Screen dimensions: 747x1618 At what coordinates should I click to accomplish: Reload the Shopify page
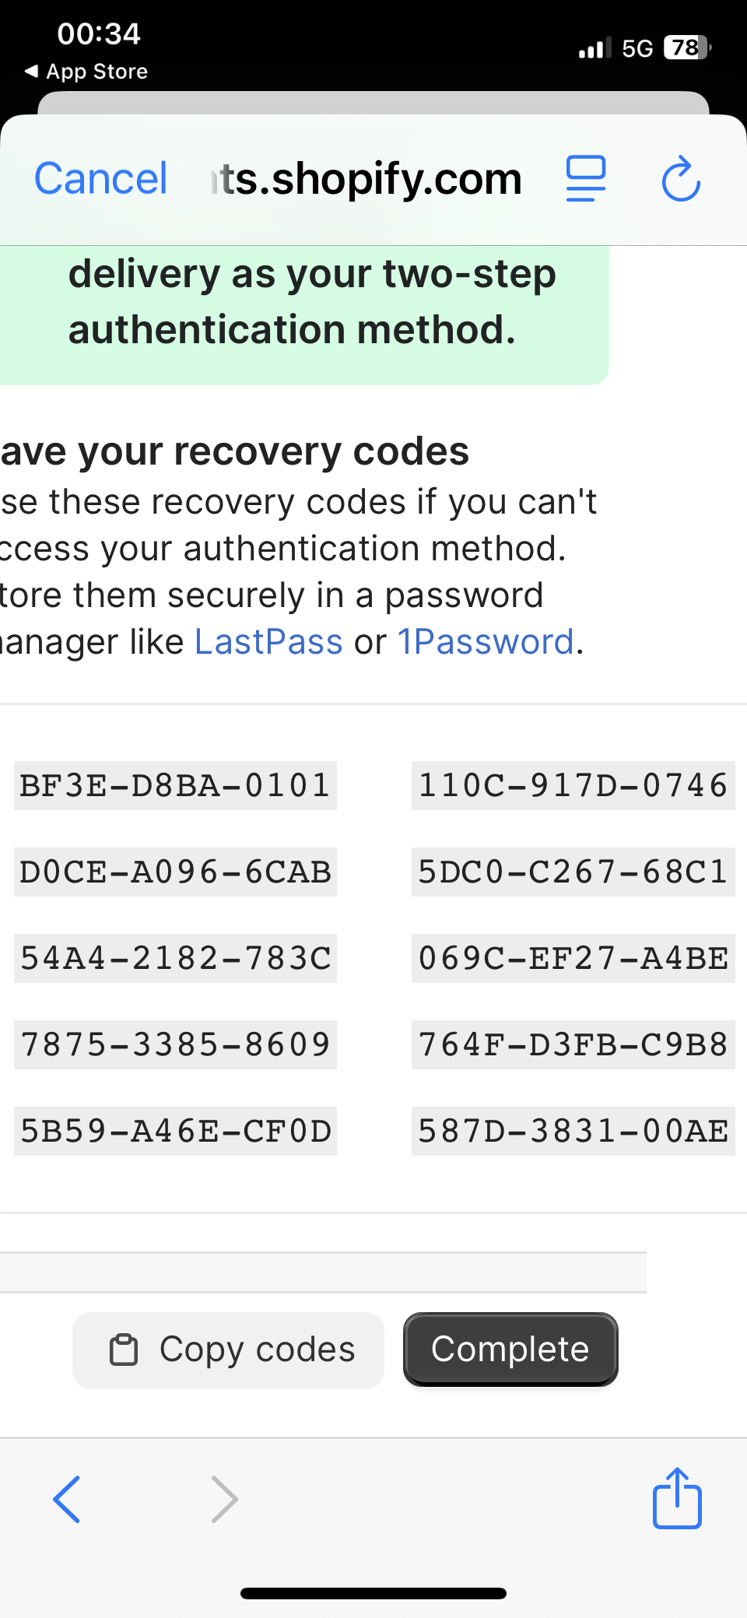[681, 179]
